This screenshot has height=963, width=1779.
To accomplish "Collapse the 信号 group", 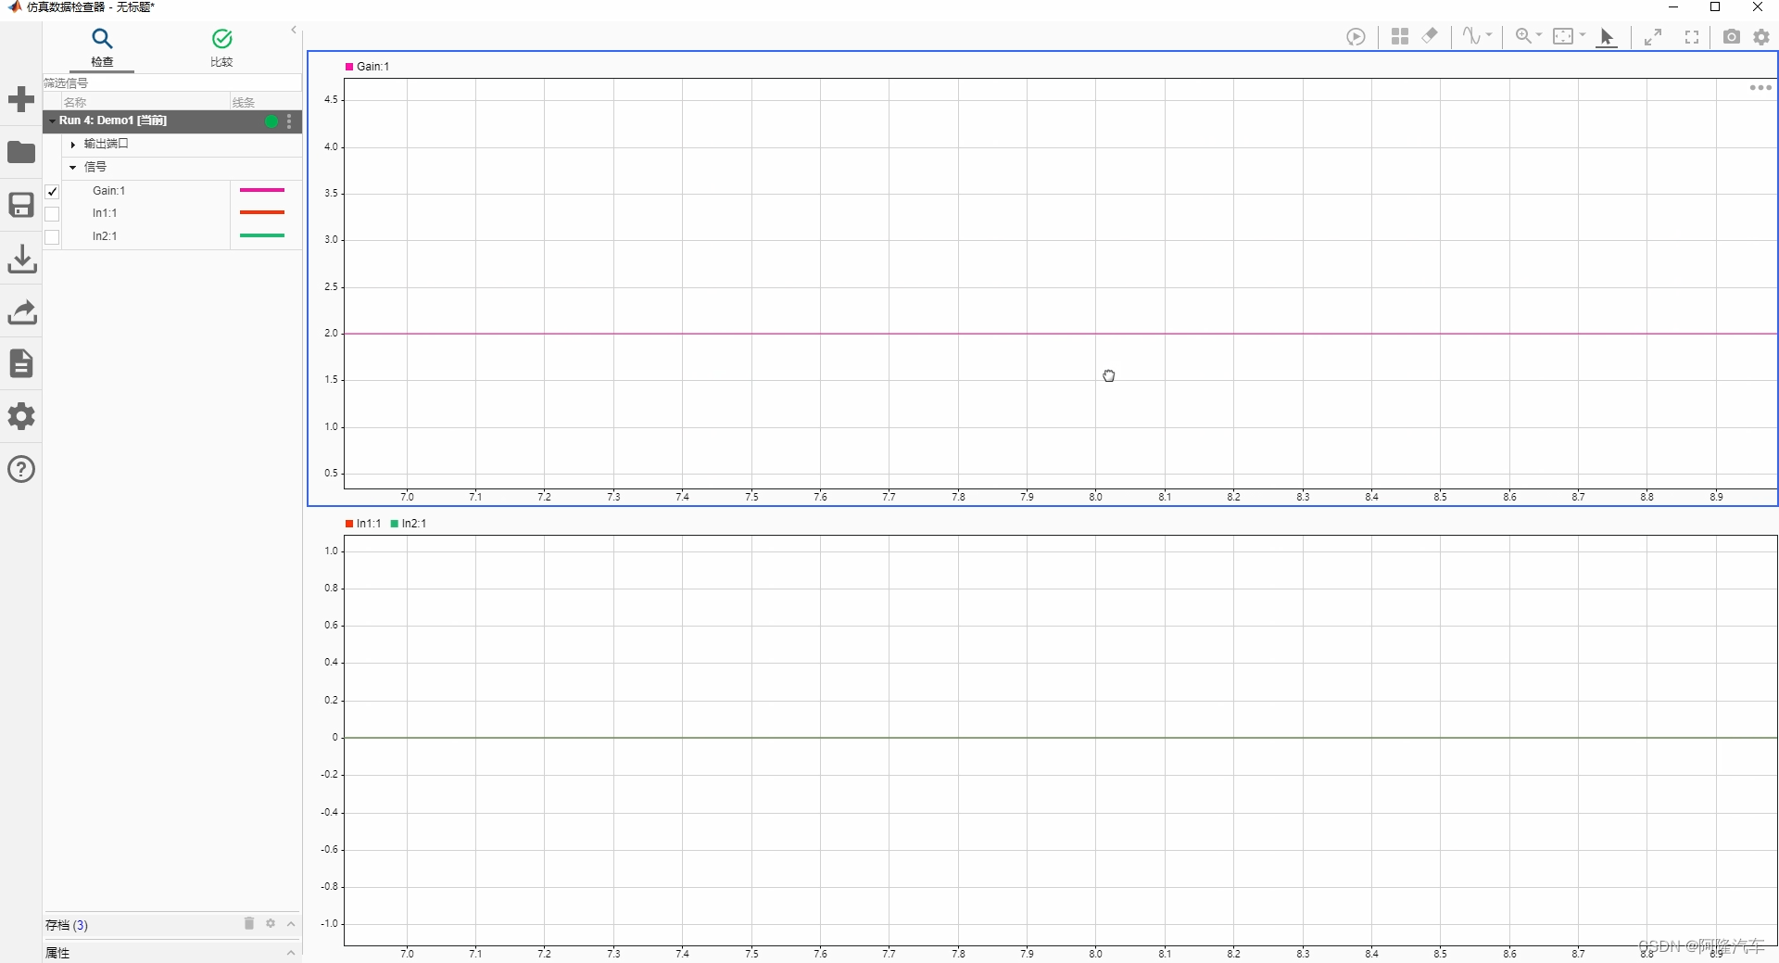I will pos(72,167).
